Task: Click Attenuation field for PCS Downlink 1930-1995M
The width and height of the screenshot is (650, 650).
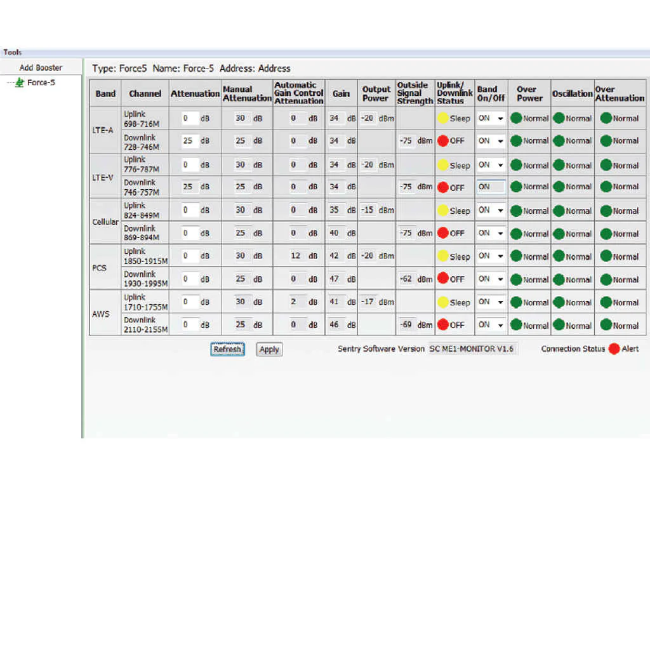Action: (189, 279)
